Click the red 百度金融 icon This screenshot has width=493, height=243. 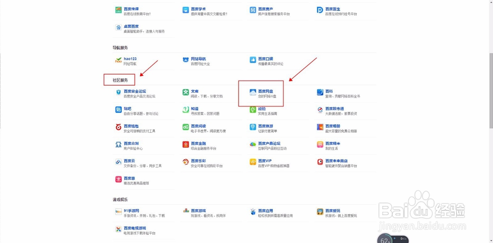[x=185, y=144]
